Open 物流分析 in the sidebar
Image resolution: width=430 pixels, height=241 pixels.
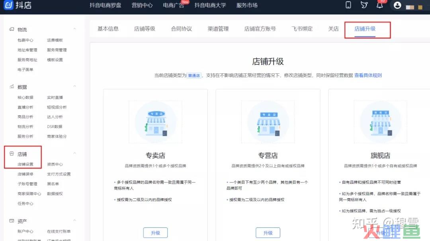point(25,127)
